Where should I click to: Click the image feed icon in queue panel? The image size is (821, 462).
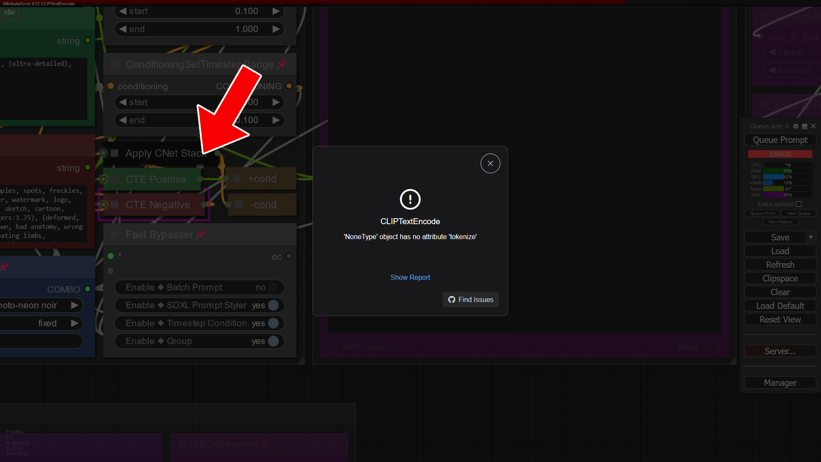[804, 126]
